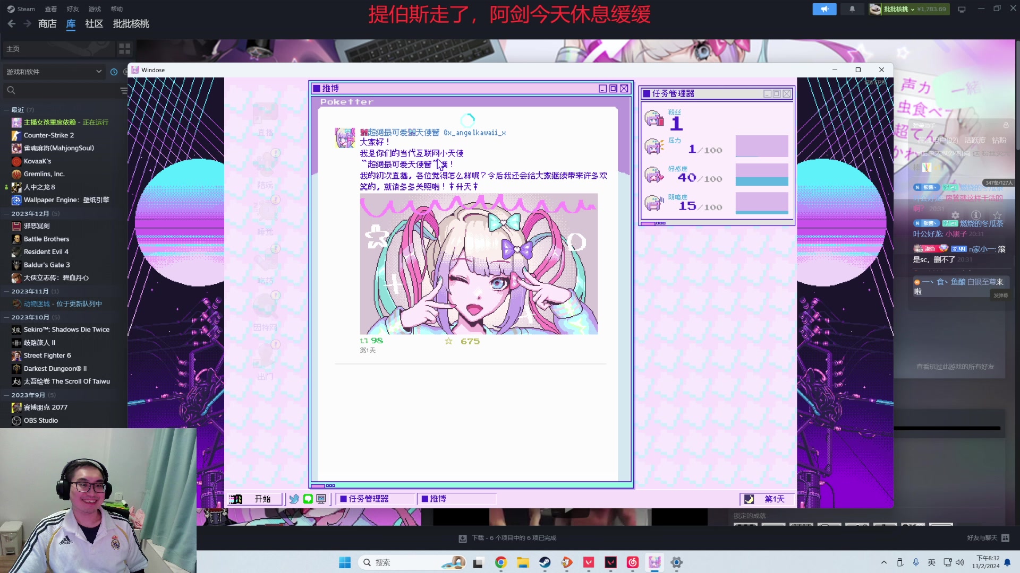Open the Windows taskbar microphone icon
This screenshot has width=1020, height=573.
(x=916, y=562)
